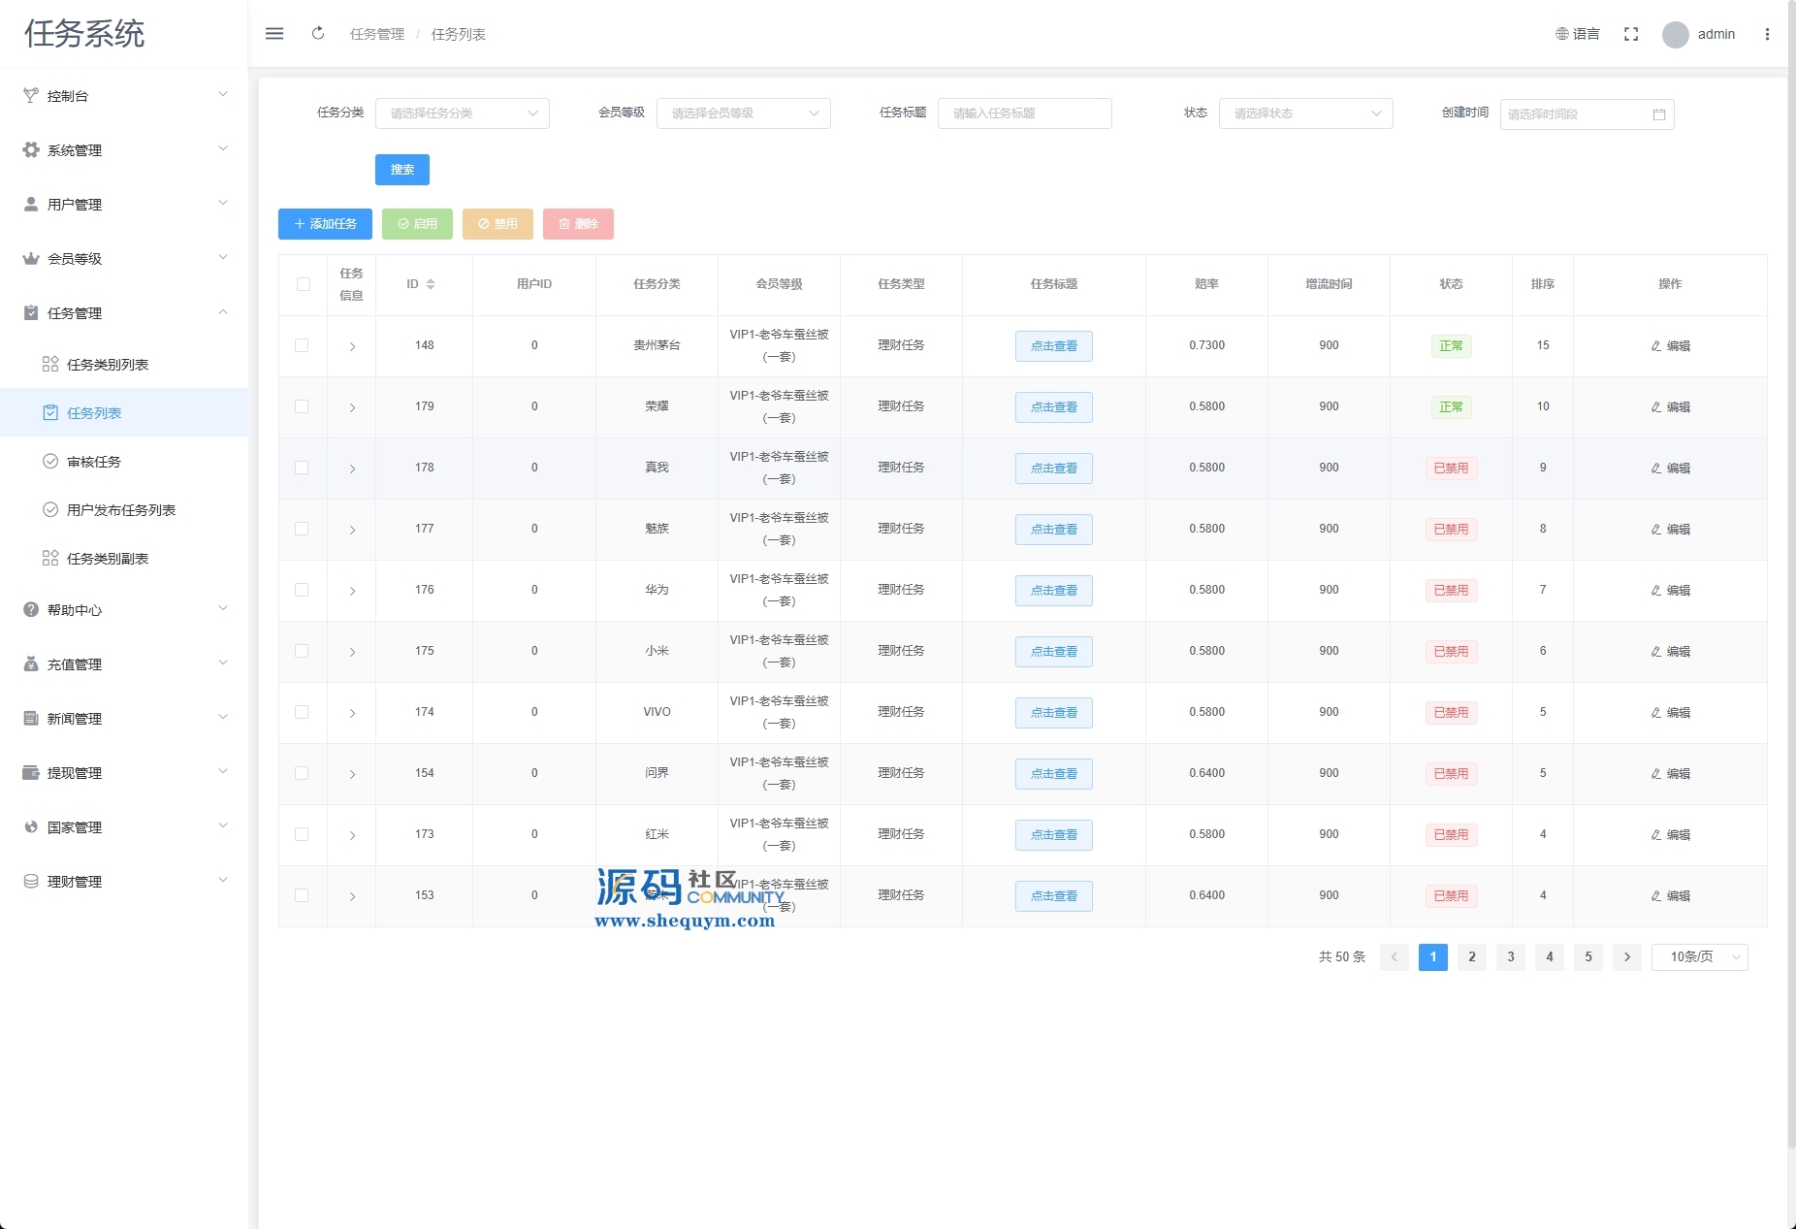This screenshot has height=1229, width=1796.
Task: Click the 任务标题 search input field
Action: (x=1024, y=113)
